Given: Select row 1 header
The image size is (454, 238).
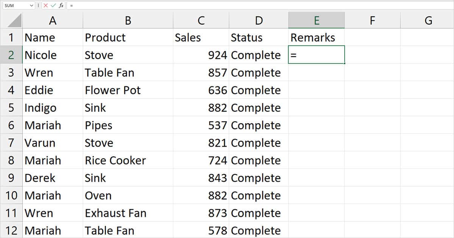Looking at the screenshot, I should pyautogui.click(x=11, y=37).
